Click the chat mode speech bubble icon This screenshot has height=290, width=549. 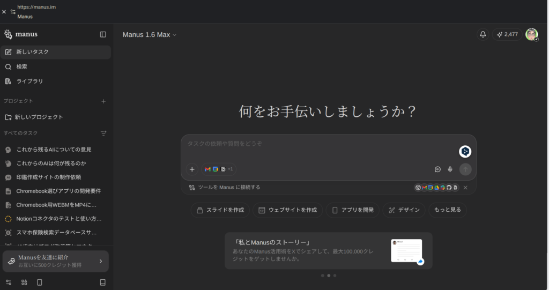tap(437, 169)
